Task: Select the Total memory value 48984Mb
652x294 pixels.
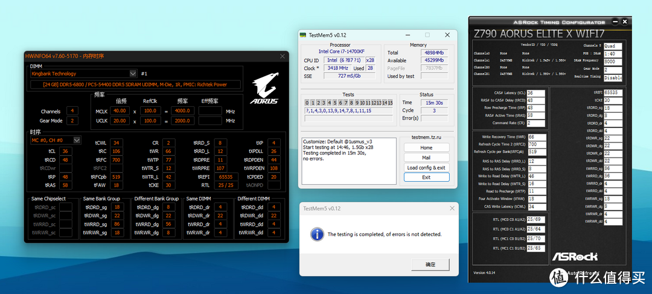Action: [x=435, y=53]
